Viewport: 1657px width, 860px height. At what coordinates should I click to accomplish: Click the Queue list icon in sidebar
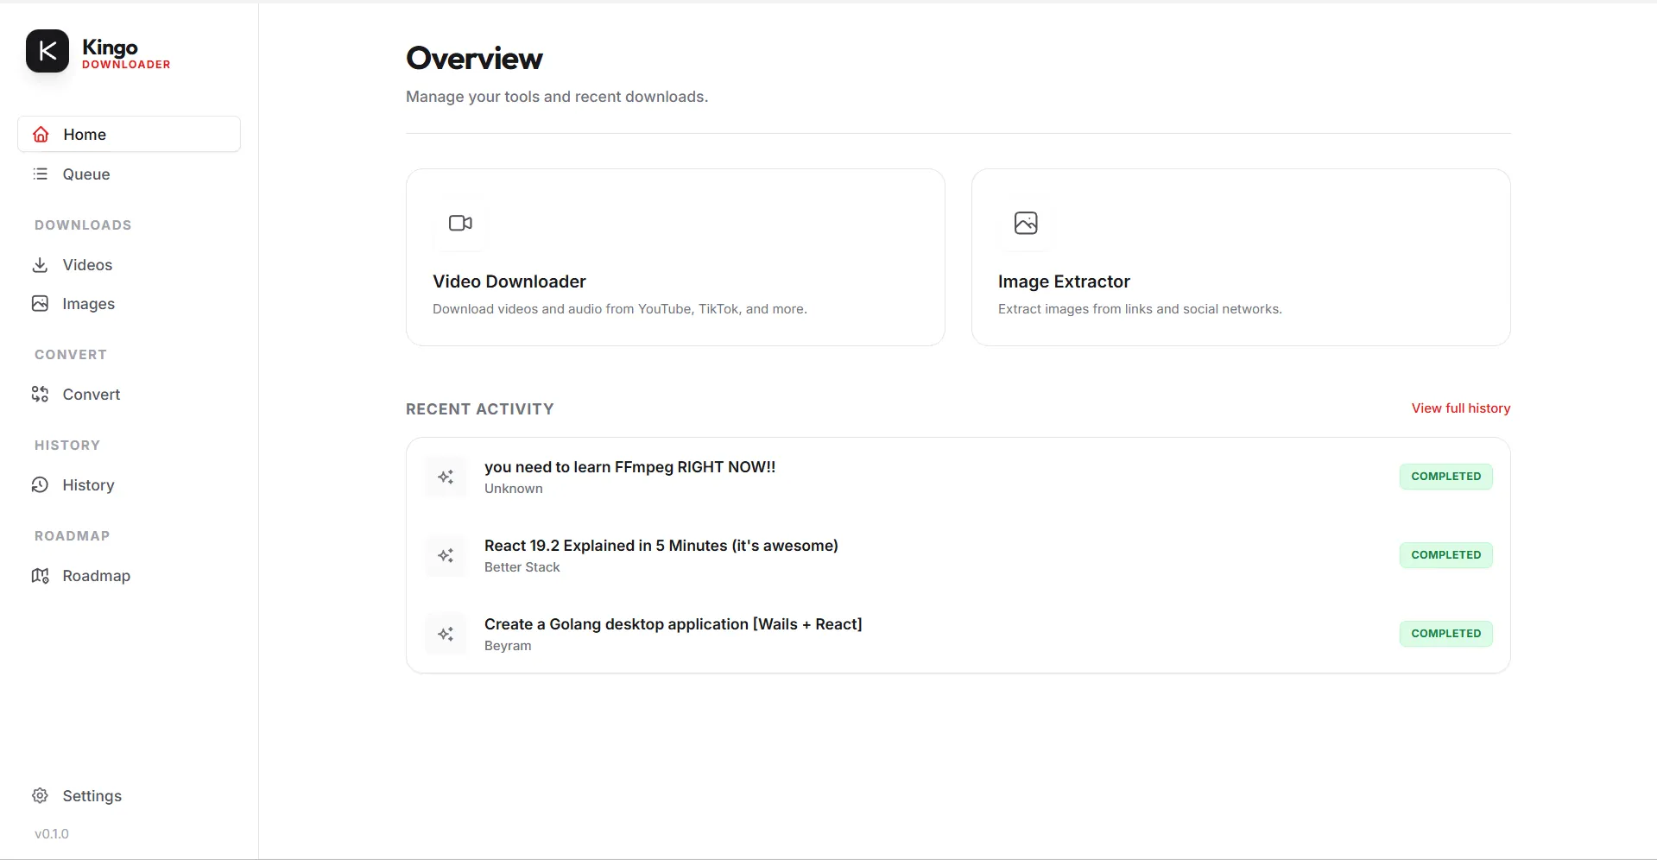coord(40,174)
